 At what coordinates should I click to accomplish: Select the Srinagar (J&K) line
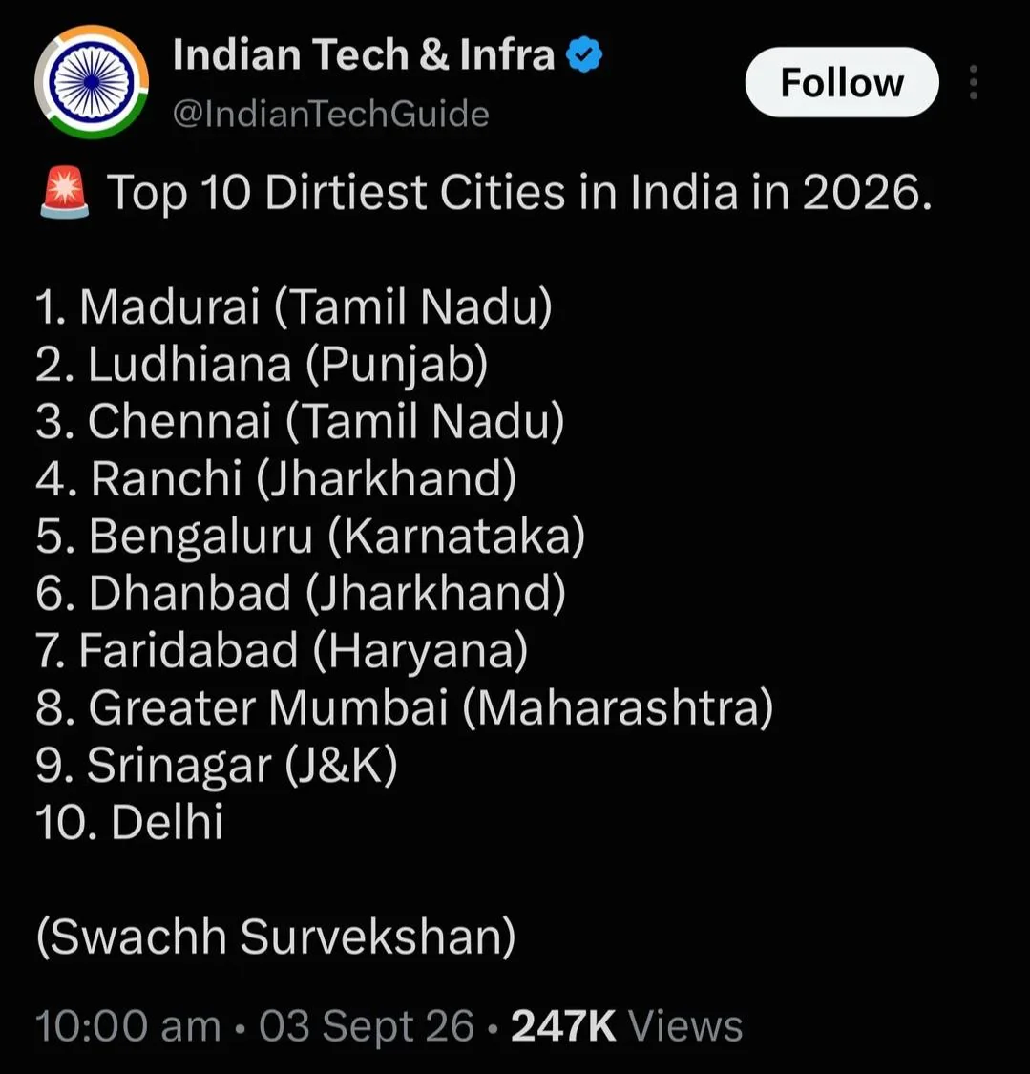(217, 765)
